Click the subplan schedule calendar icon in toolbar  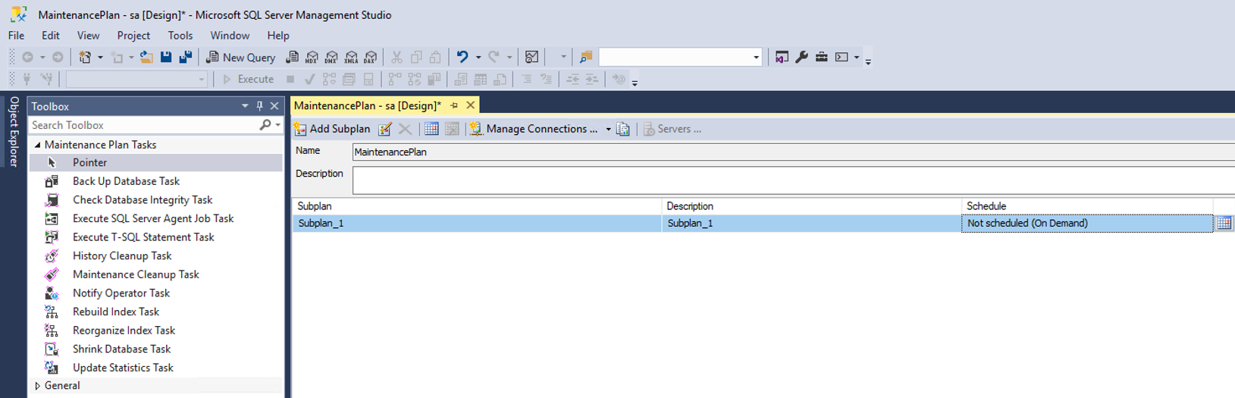(431, 129)
